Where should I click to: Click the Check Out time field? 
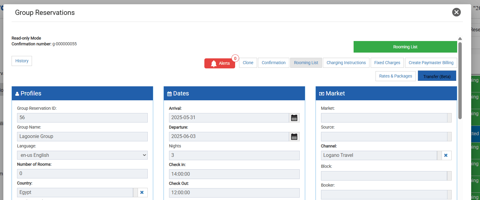point(234,193)
